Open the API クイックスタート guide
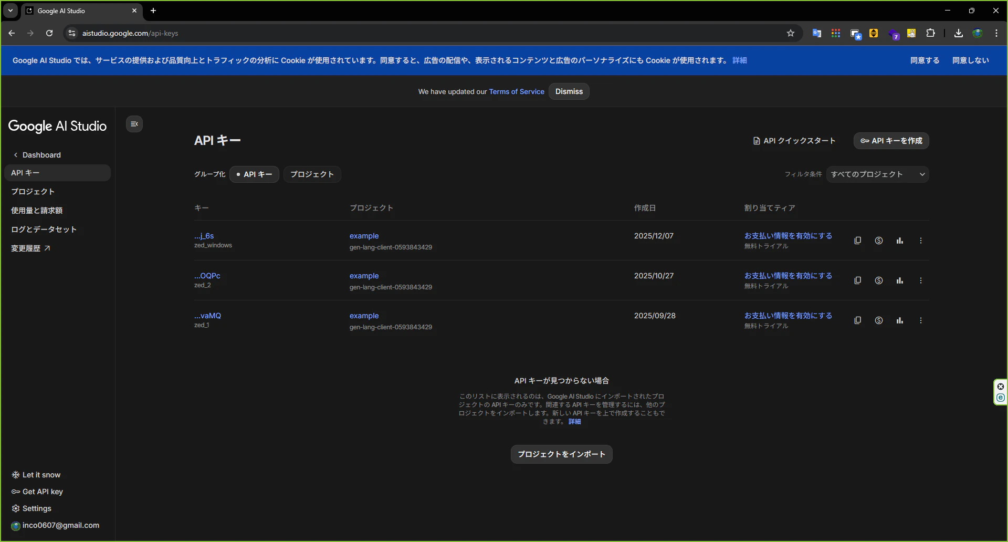 [x=794, y=141]
